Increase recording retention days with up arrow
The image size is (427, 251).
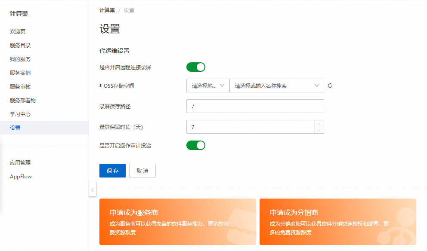319,124
